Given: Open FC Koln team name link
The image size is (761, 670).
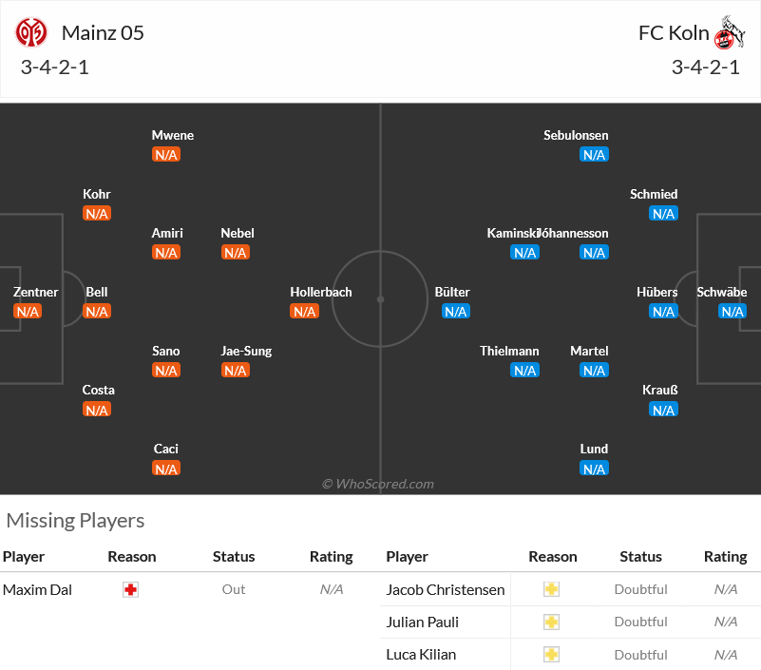Looking at the screenshot, I should point(674,33).
